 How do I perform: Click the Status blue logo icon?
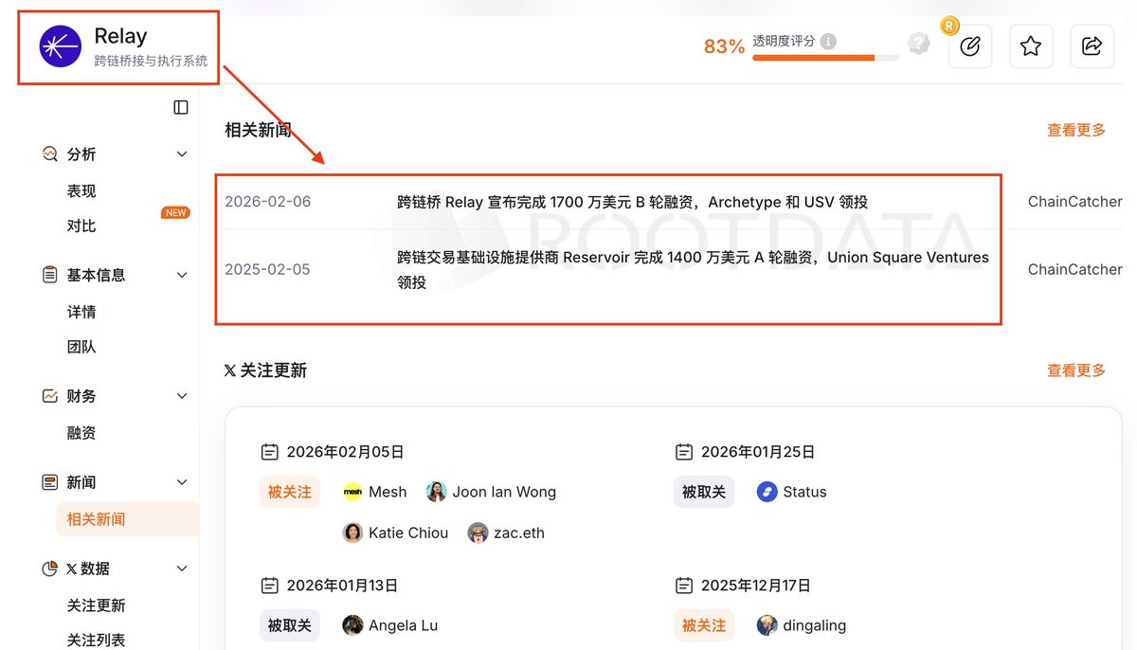767,492
